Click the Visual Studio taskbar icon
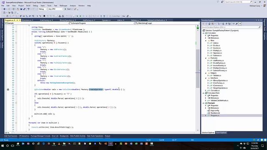This screenshot has width=267, height=150. (x=111, y=144)
